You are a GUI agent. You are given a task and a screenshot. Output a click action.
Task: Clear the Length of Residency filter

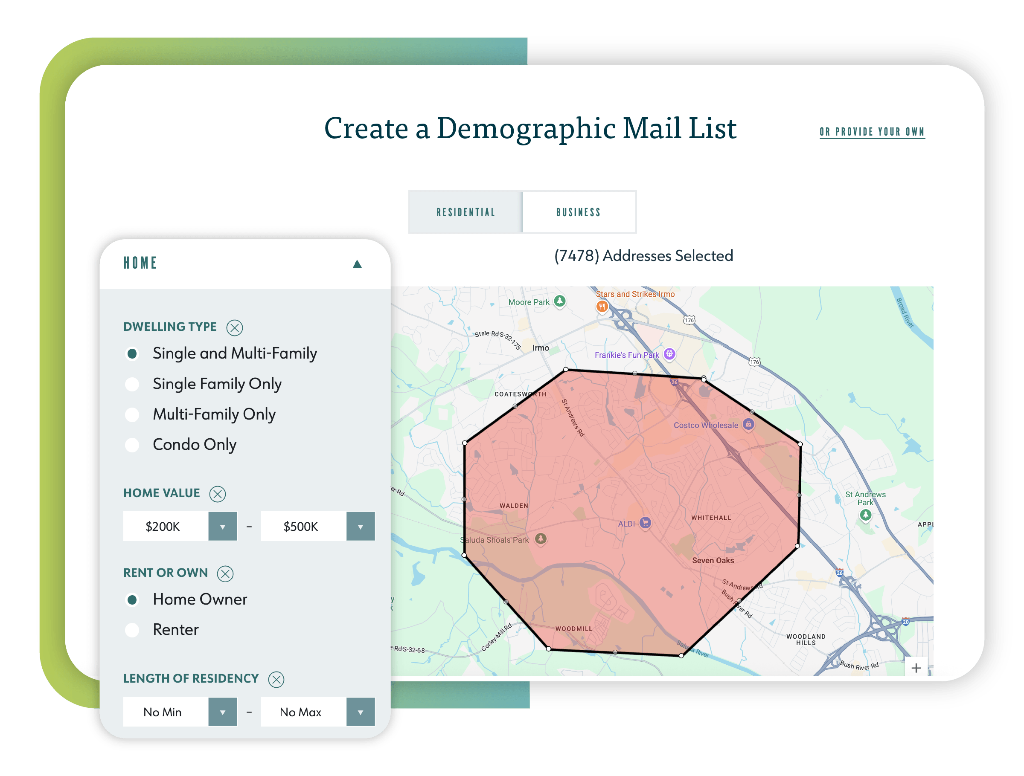[x=276, y=679]
